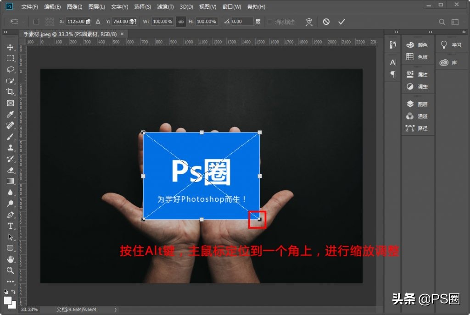Select the Eyedropper tool
Image resolution: width=470 pixels, height=315 pixels.
pos(10,114)
